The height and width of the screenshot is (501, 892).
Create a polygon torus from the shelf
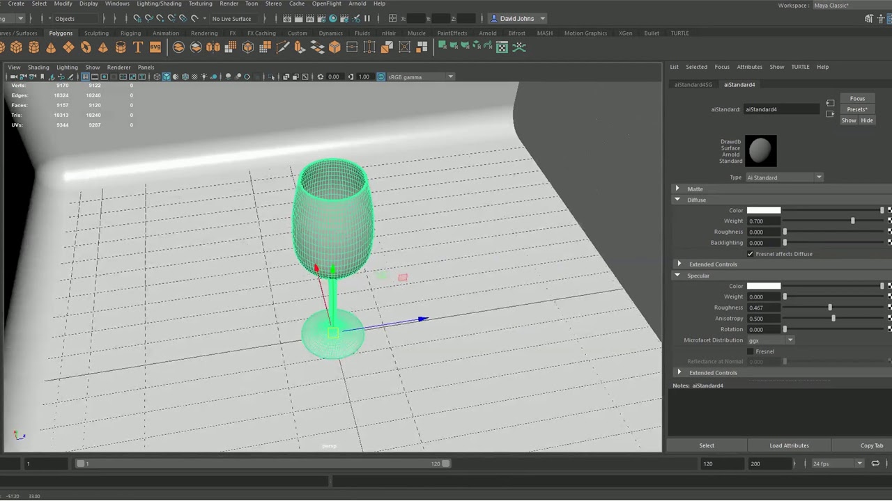coord(86,47)
